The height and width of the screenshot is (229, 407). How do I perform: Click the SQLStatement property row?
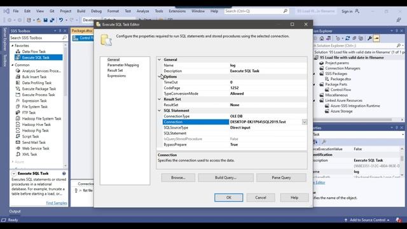pos(235,133)
